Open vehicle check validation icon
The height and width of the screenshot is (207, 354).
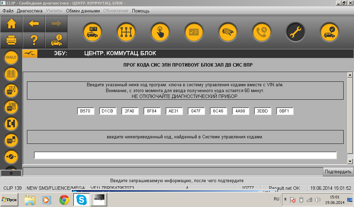(329, 32)
